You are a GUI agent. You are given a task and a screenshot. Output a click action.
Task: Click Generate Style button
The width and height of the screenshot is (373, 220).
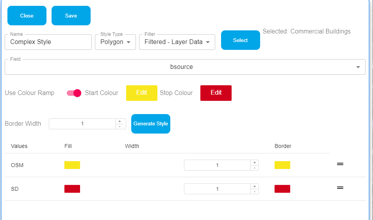(x=150, y=124)
